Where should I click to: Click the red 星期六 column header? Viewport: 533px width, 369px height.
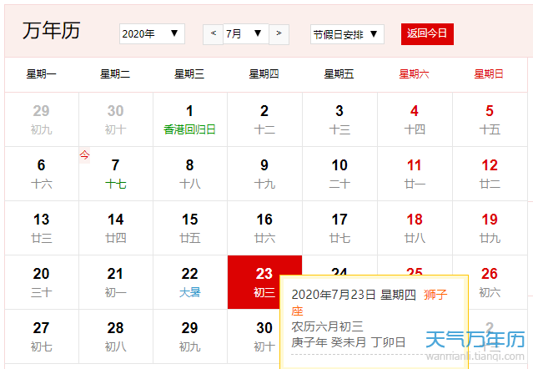point(414,73)
